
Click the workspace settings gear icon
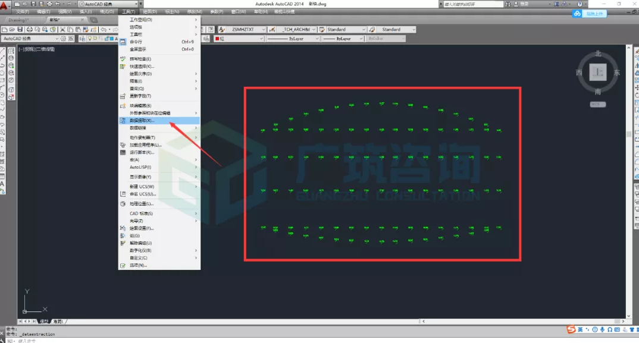pyautogui.click(x=63, y=39)
